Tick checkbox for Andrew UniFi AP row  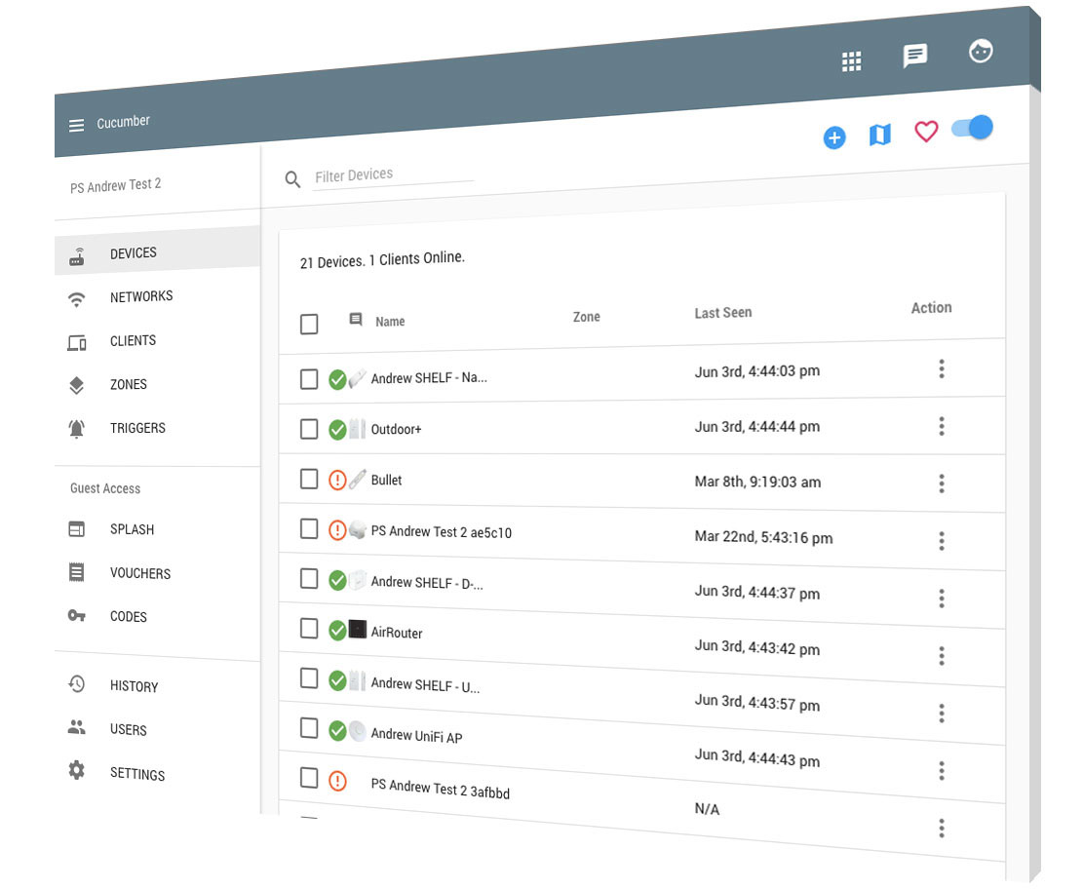coord(309,728)
